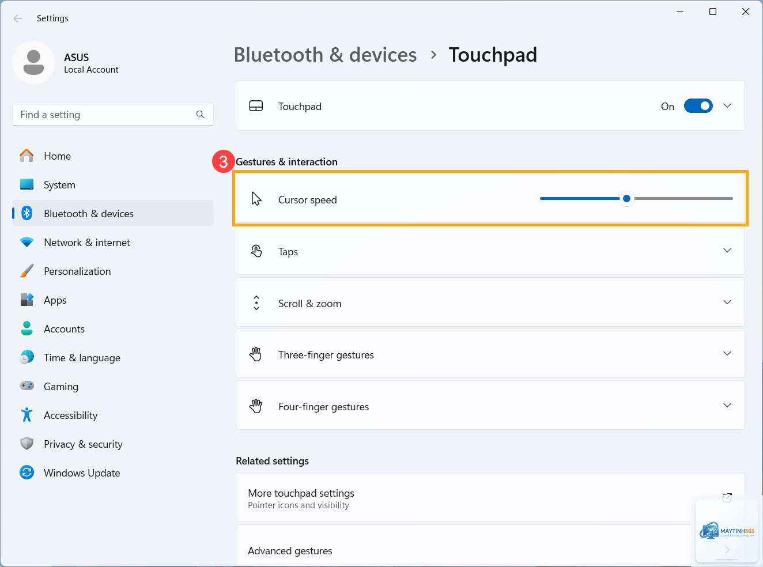Click the Local Account text
The image size is (763, 567).
tap(91, 70)
